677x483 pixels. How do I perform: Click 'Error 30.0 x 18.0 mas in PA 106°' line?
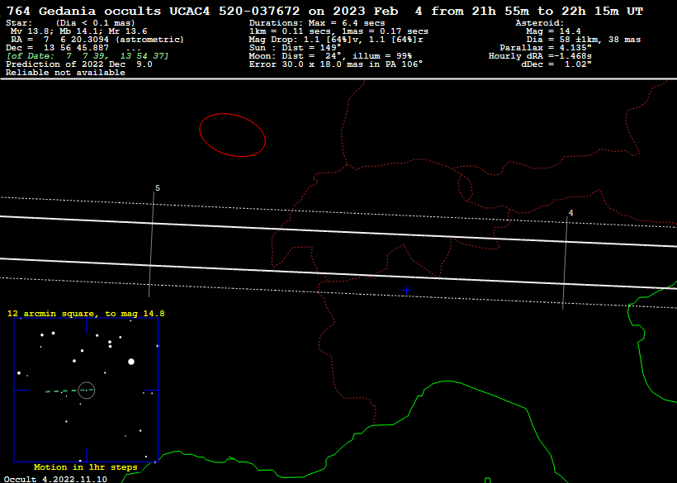336,64
